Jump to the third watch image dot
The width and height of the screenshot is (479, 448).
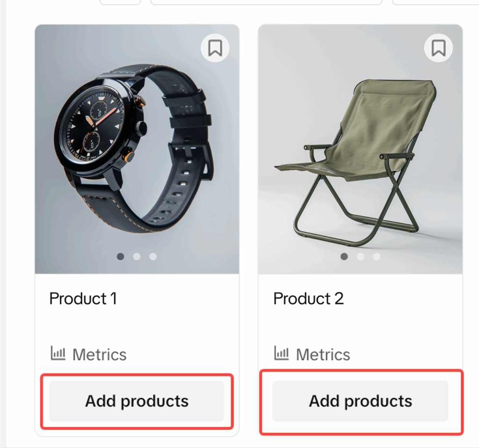point(153,256)
